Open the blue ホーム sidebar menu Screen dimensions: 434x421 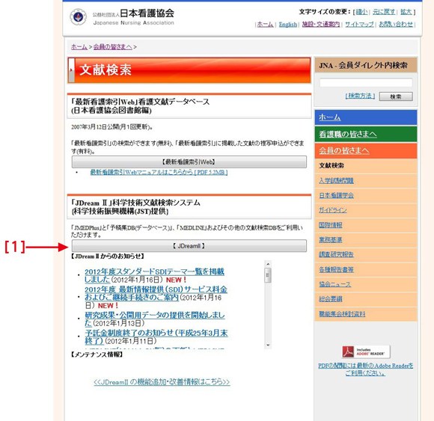pos(366,117)
